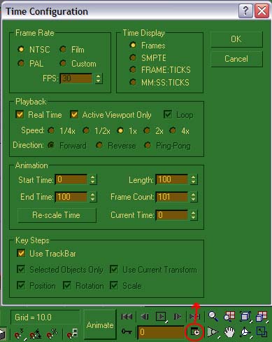Click the OK button
The width and height of the screenshot is (272, 342).
236,39
